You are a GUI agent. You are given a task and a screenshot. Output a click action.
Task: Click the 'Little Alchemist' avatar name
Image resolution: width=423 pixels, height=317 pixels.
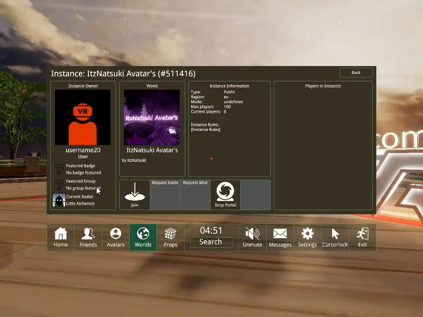pos(81,203)
